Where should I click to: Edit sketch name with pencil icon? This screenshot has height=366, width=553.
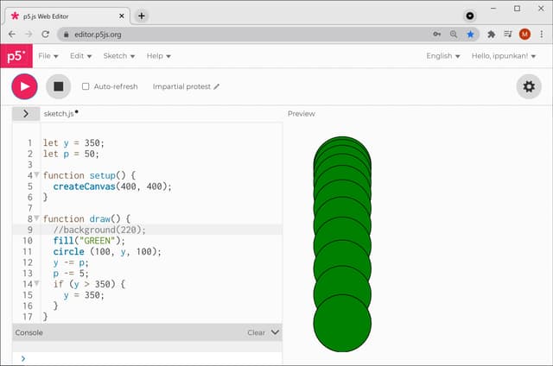217,87
